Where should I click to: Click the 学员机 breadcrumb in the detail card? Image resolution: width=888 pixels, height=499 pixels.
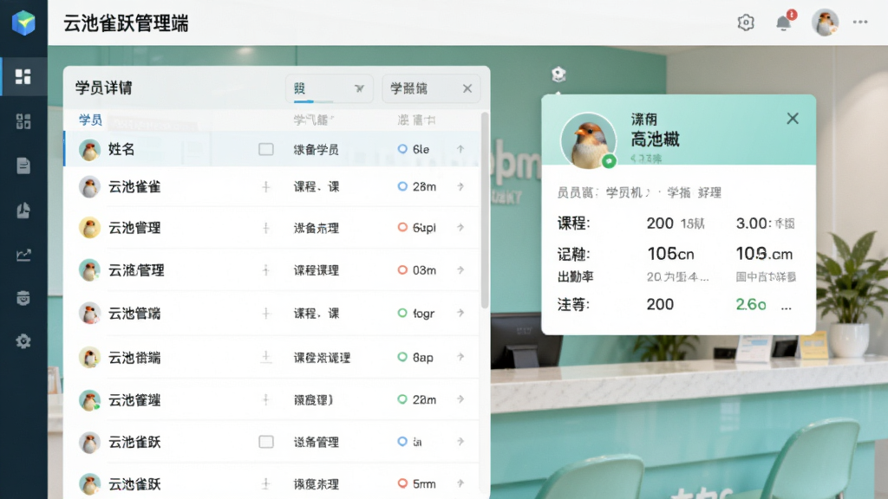pos(624,193)
